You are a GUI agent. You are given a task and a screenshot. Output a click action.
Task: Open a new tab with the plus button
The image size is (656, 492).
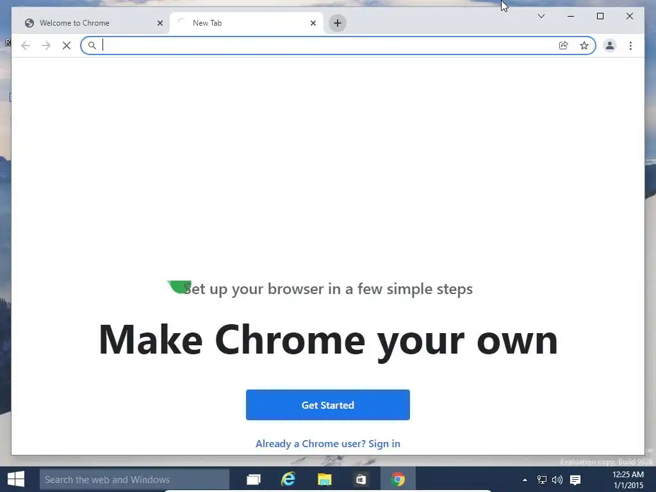(338, 23)
